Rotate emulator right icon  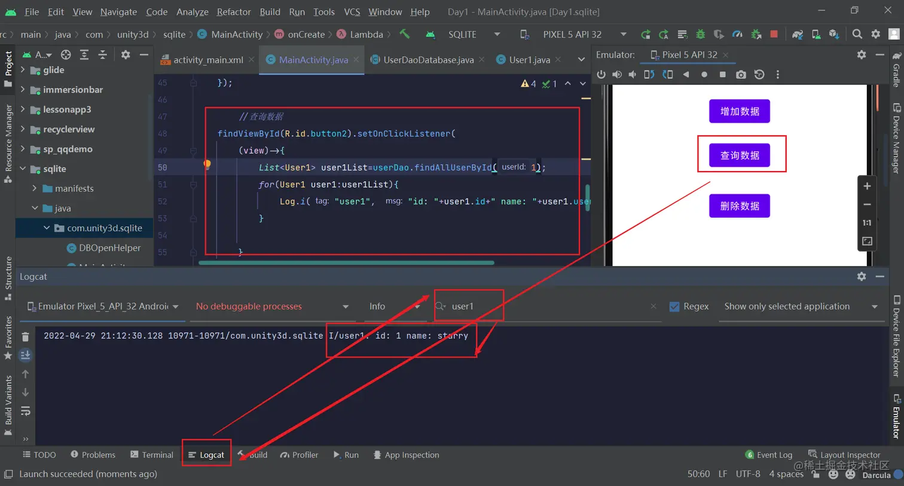tap(668, 74)
